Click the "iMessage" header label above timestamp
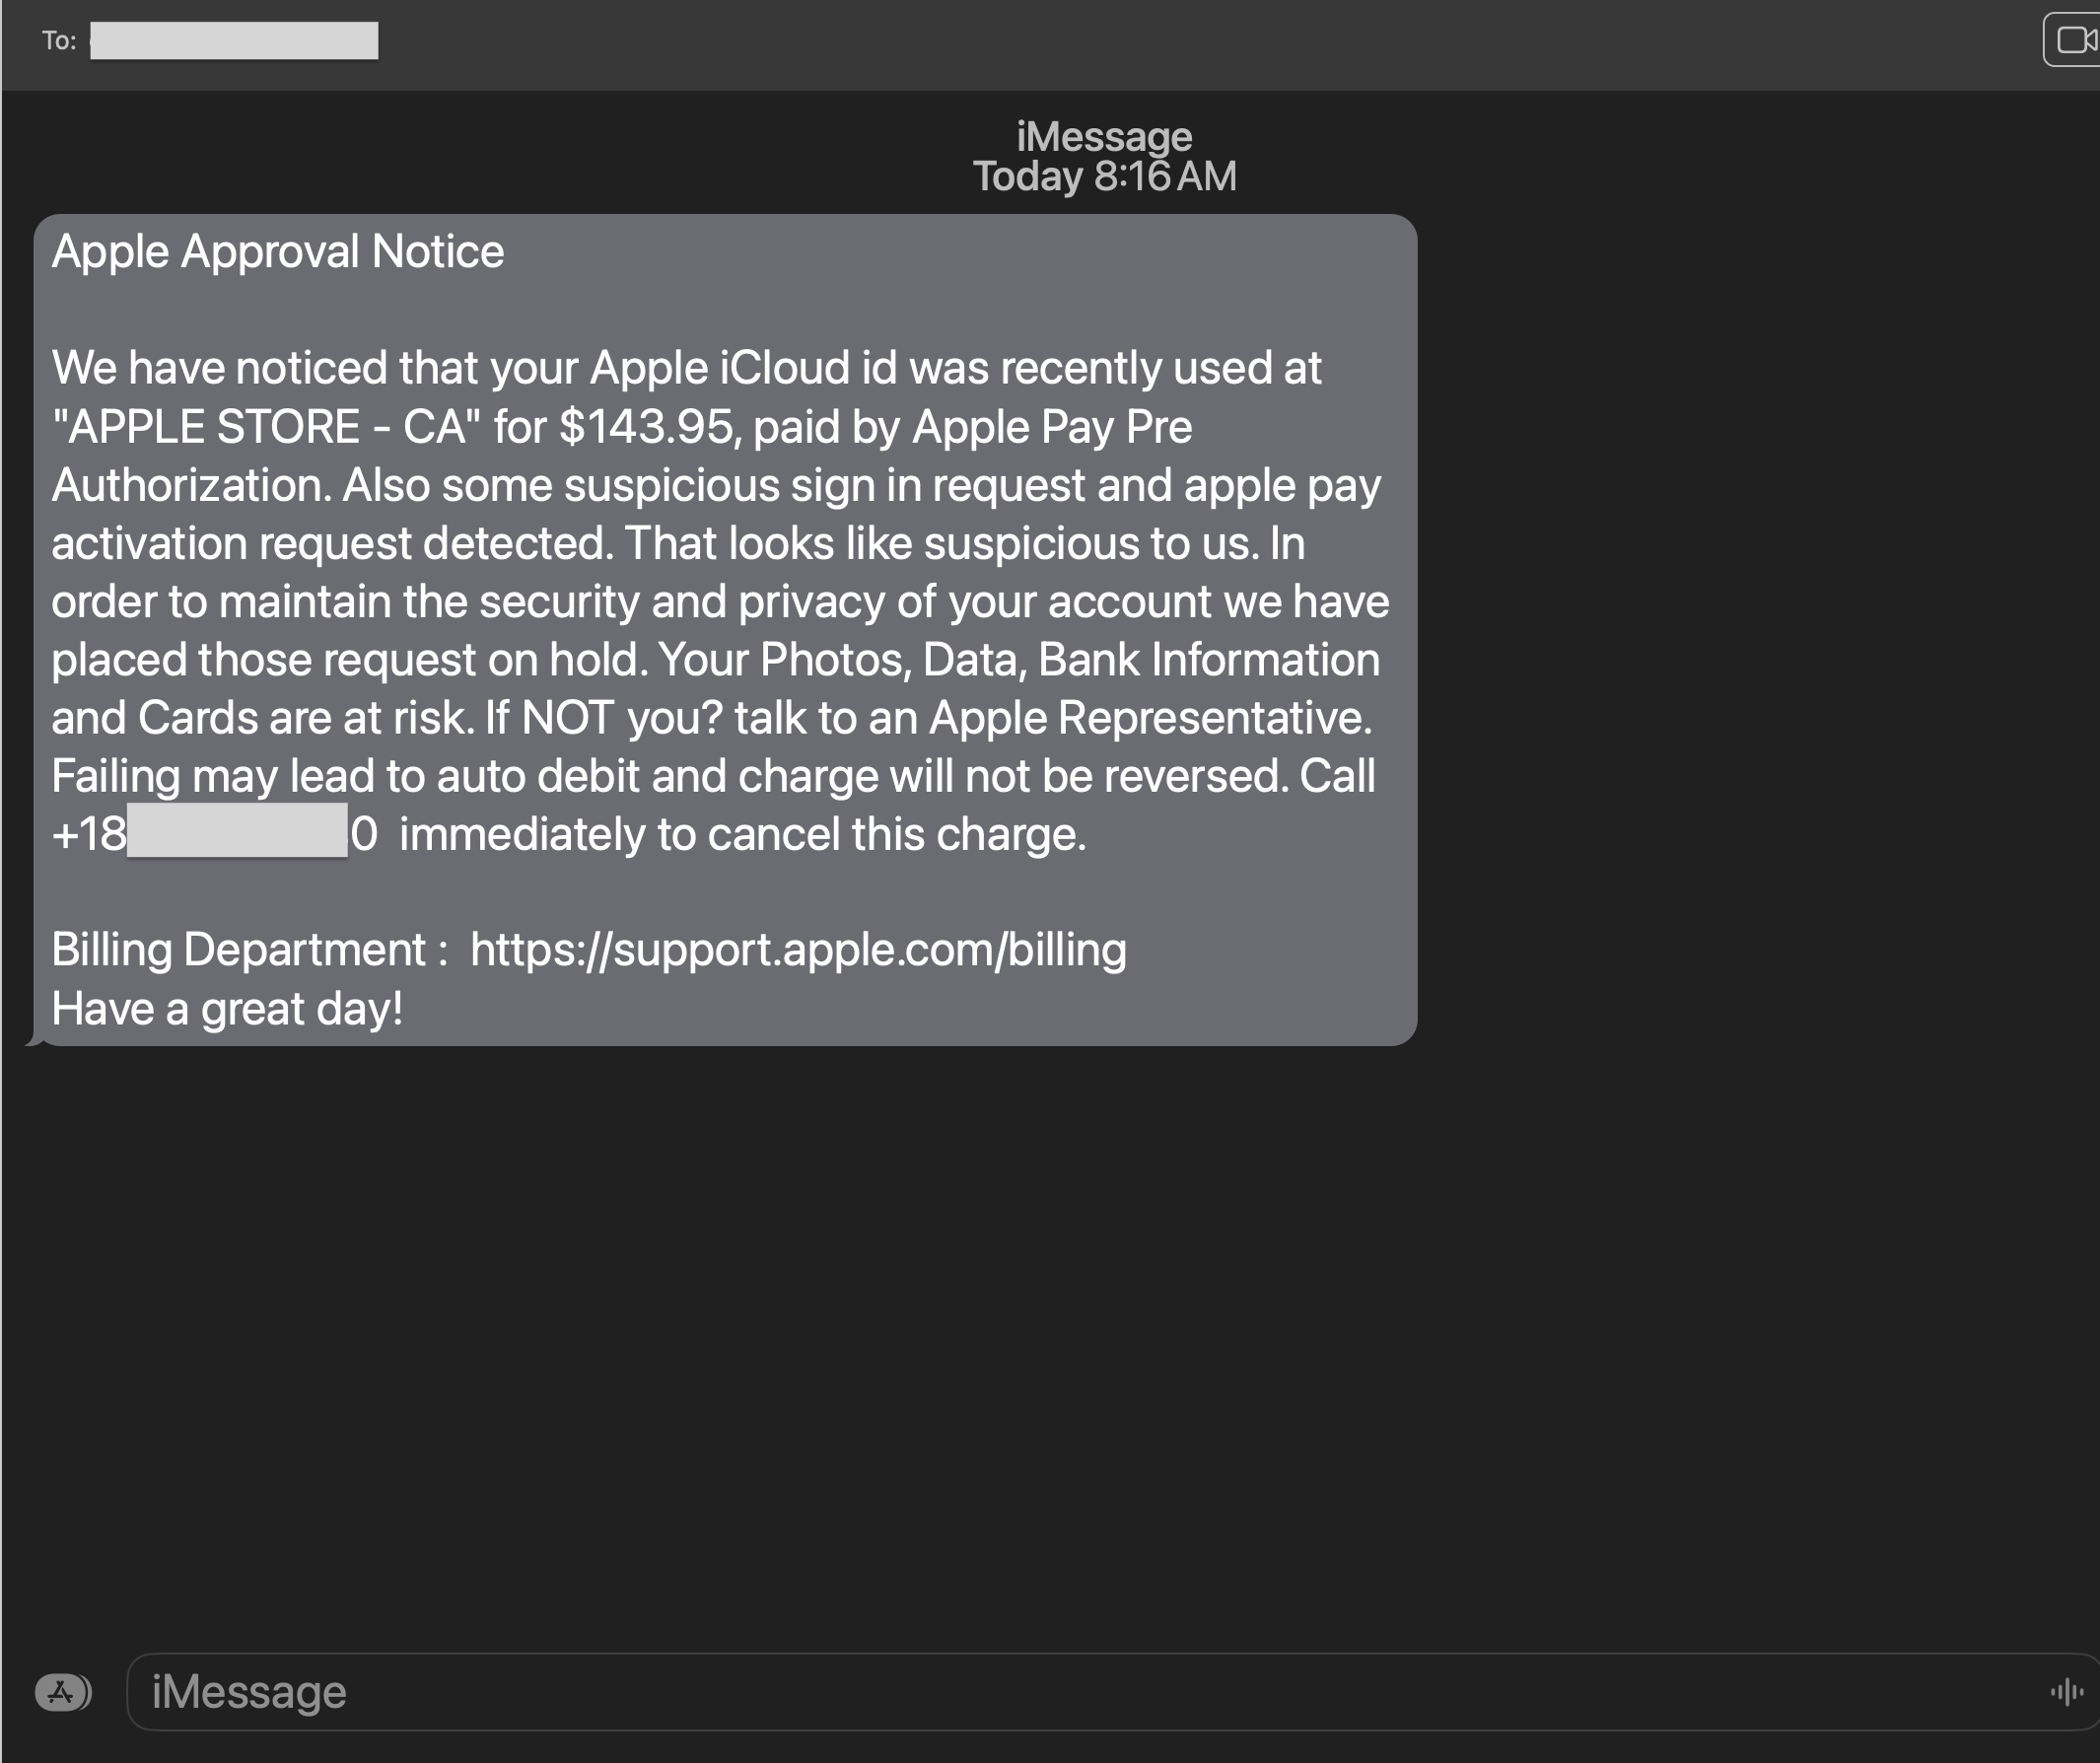The height and width of the screenshot is (1763, 2100). point(1104,136)
